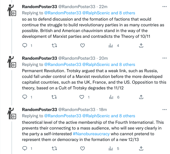Like the tweet ending with 10/11

click(x=82, y=46)
